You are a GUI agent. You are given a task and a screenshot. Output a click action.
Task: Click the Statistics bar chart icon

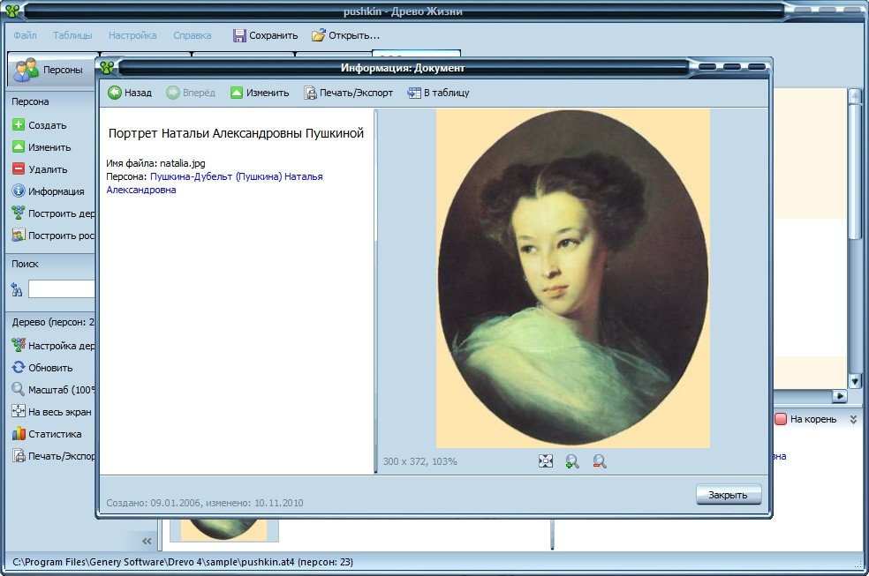coord(19,433)
